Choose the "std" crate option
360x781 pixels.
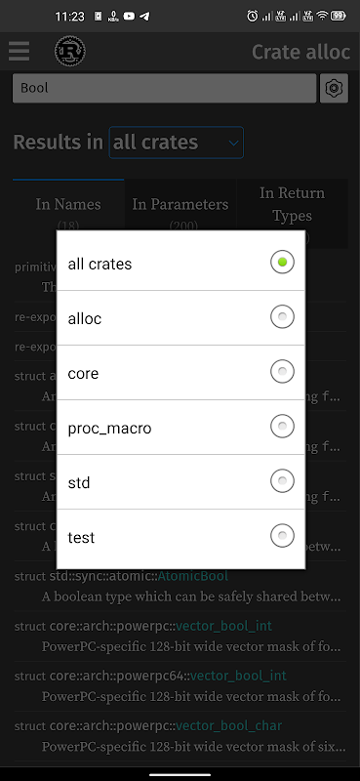(x=180, y=481)
